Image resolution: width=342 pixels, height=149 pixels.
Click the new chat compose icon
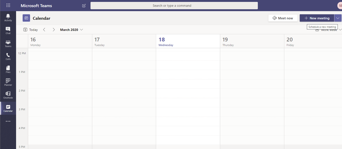coord(84,6)
